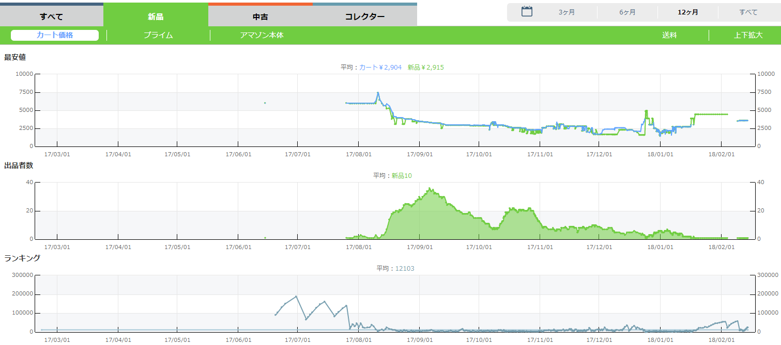Click the calendar icon beside period options
Viewport: 781px width, 345px height.
[527, 12]
